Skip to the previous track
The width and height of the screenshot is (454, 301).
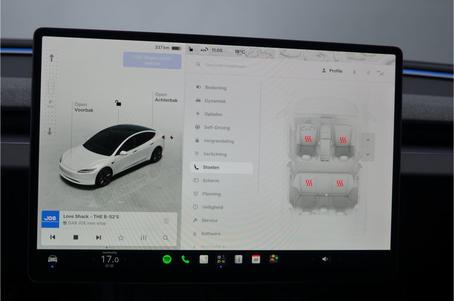[x=53, y=237]
